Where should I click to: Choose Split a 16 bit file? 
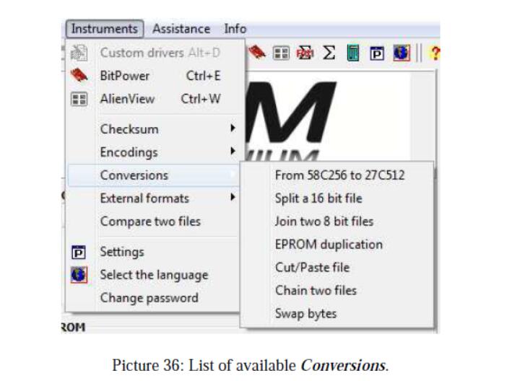(x=318, y=198)
